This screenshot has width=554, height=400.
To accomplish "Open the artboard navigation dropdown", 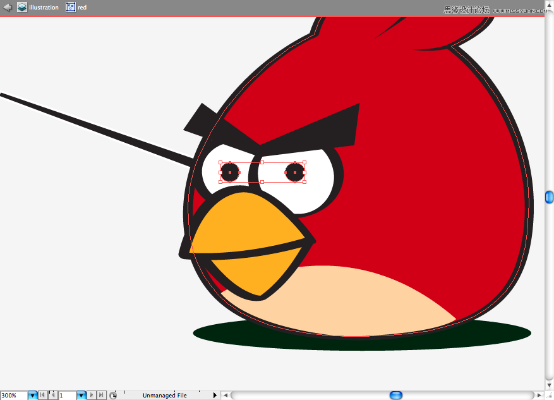I will click(x=81, y=396).
